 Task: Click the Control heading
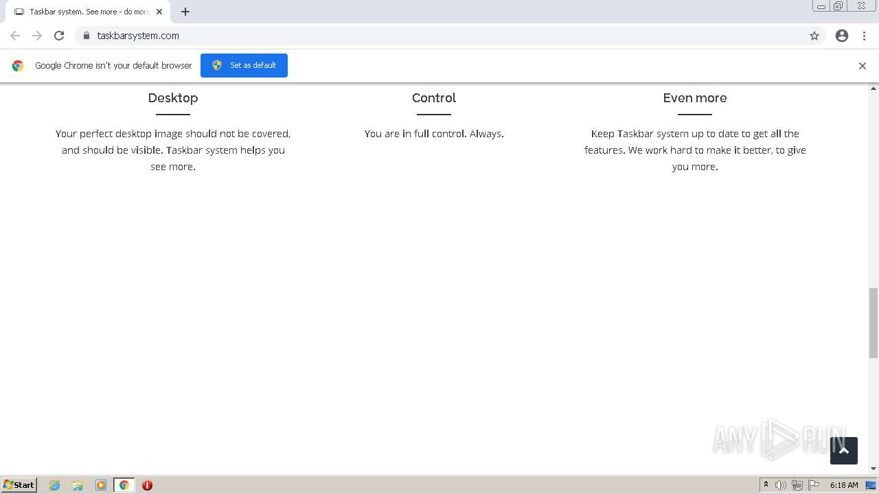[434, 98]
